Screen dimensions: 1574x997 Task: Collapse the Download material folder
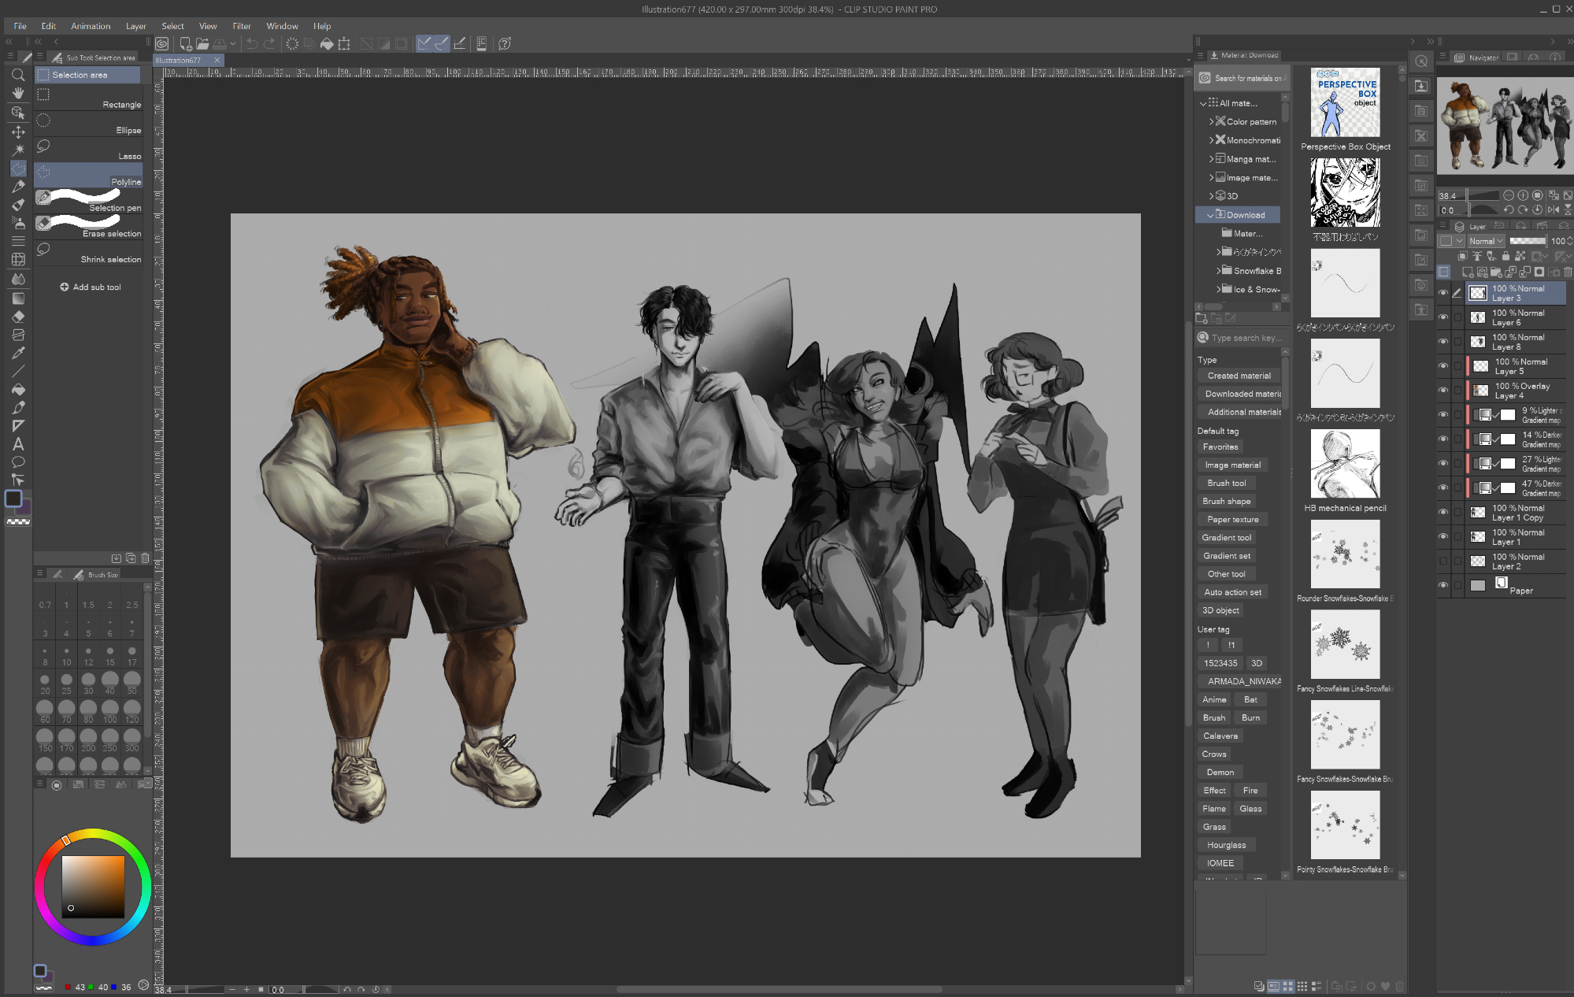(x=1210, y=215)
